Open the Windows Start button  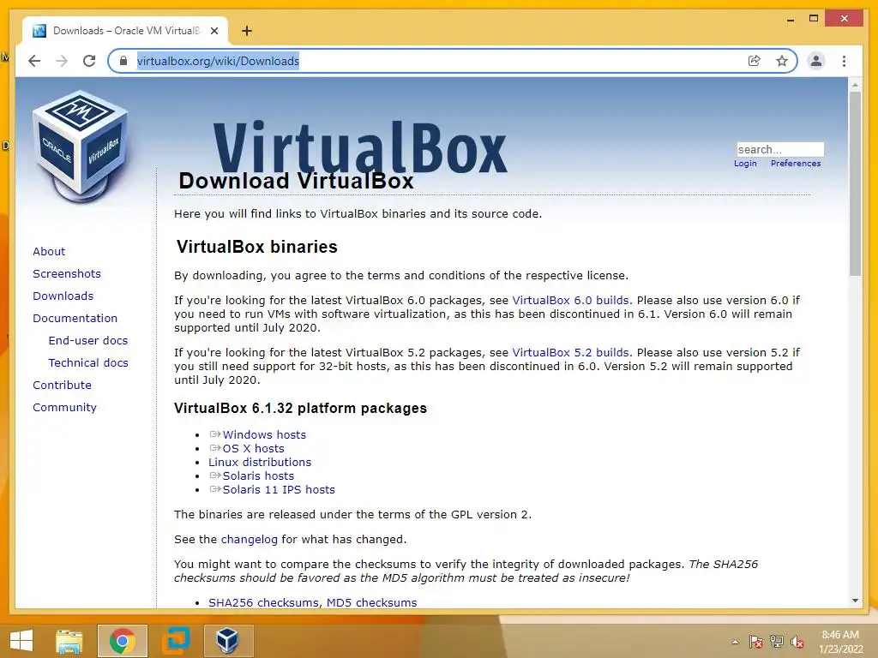pyautogui.click(x=21, y=641)
